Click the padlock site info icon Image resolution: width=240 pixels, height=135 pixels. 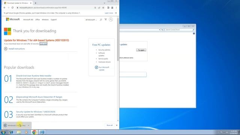point(18,7)
